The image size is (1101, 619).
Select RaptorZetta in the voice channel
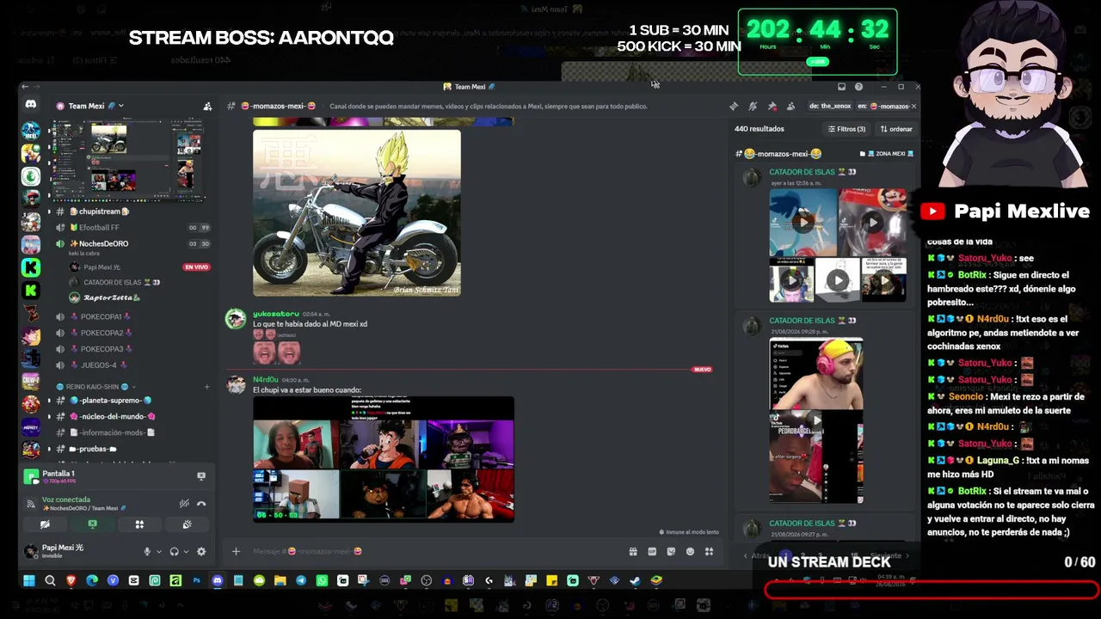[104, 297]
